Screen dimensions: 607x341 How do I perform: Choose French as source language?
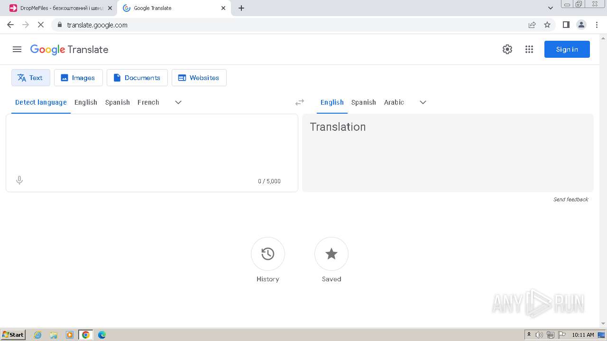point(148,102)
